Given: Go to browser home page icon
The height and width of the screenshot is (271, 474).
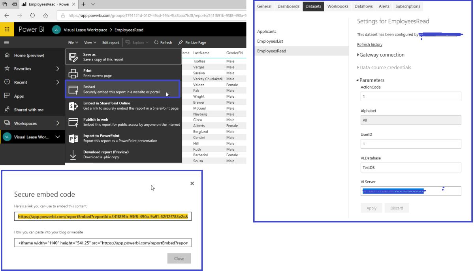Looking at the screenshot, I should tap(46, 15).
